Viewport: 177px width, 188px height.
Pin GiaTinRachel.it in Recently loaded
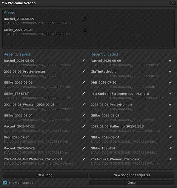(x=170, y=72)
